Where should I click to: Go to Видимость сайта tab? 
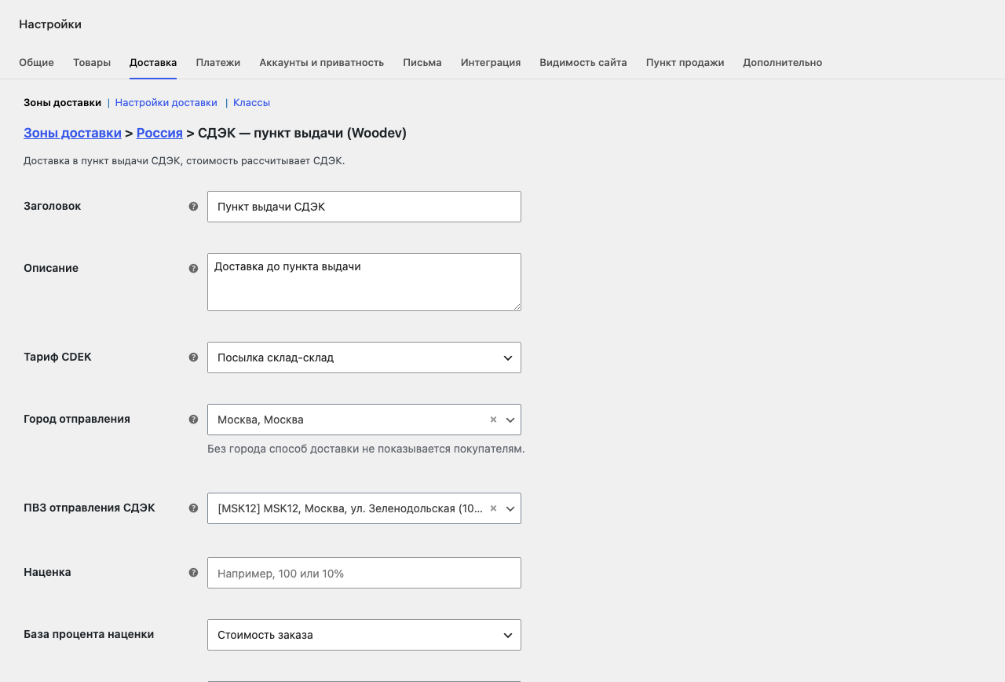pos(583,63)
